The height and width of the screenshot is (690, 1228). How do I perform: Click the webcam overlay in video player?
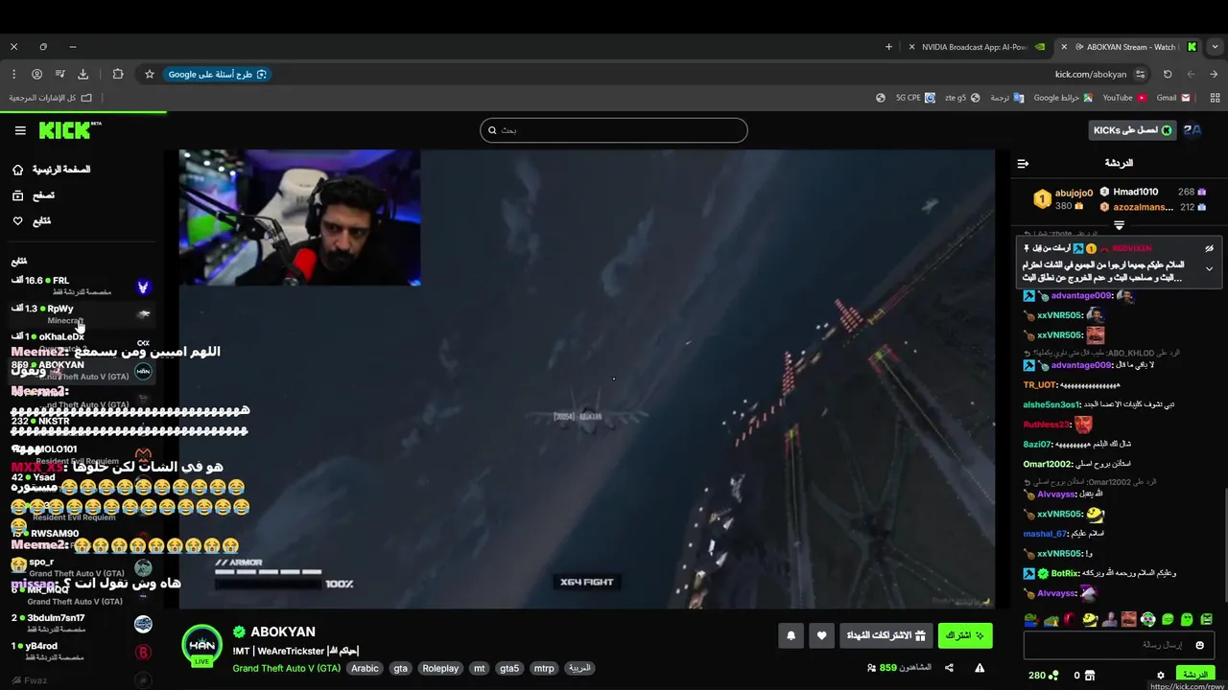pos(299,218)
